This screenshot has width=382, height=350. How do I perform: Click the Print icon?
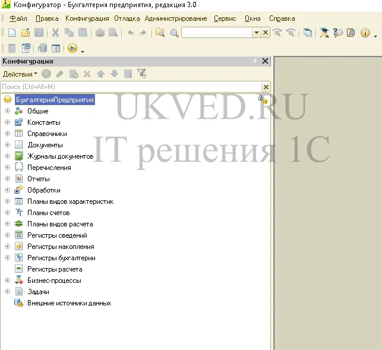point(100,33)
